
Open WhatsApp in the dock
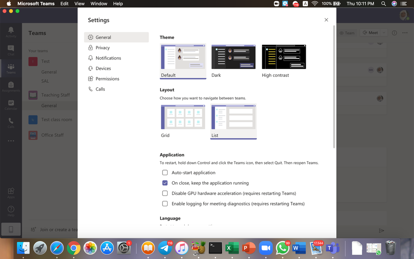(282, 248)
